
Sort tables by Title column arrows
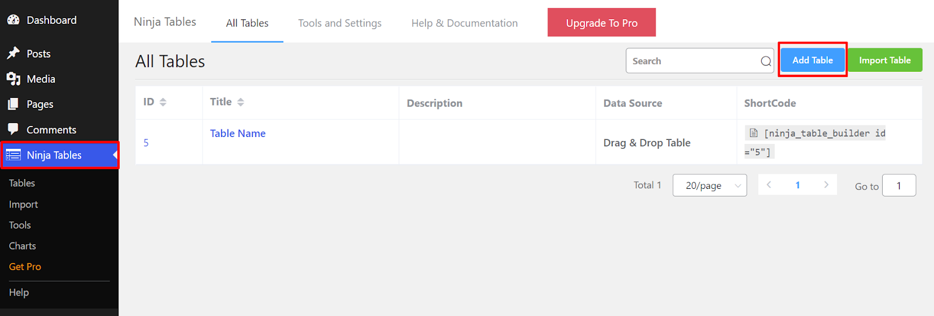[241, 102]
